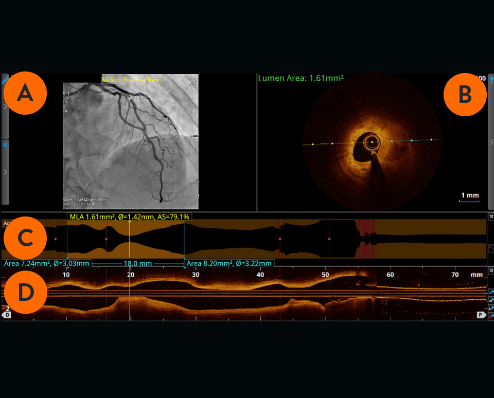494x398 pixels.
Task: Click the 18.0 mm length measurement label
Action: 138,264
